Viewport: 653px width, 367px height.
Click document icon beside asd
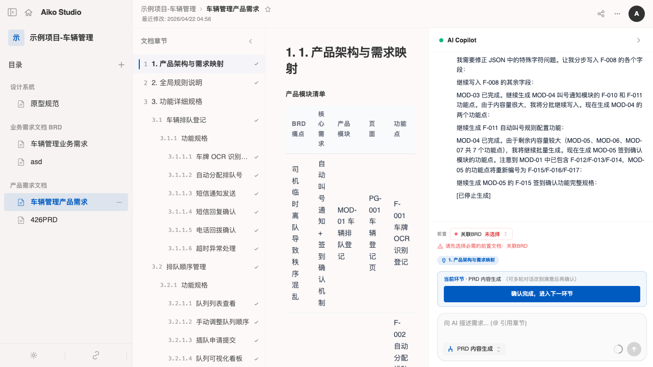(21, 162)
